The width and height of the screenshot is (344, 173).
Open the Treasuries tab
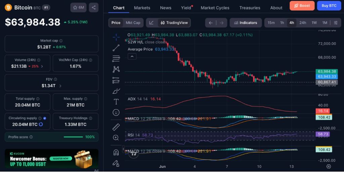point(250,8)
